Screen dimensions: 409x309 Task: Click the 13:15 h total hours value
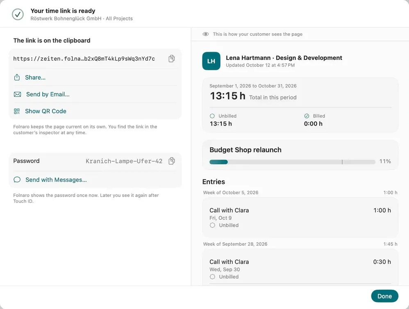(228, 96)
